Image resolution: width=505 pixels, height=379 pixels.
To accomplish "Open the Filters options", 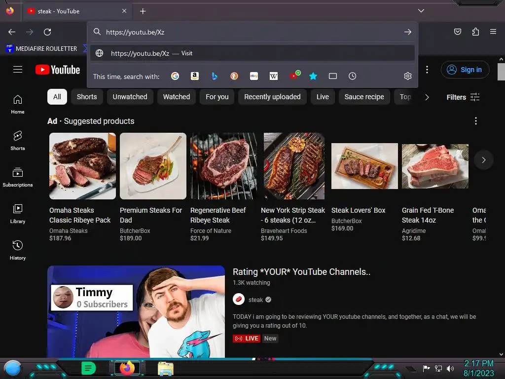I will pos(463,97).
